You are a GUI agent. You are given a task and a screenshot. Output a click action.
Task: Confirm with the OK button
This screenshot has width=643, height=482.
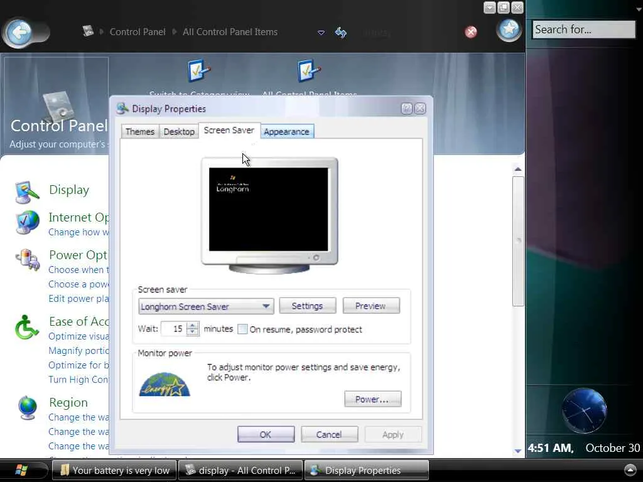tap(266, 434)
